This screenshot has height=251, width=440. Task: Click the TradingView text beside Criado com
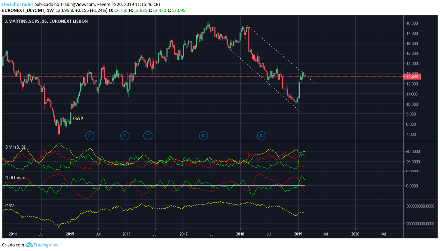[46, 245]
